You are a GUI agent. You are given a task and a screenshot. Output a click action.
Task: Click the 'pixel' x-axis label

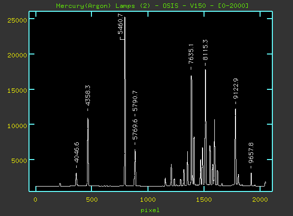tap(150, 211)
